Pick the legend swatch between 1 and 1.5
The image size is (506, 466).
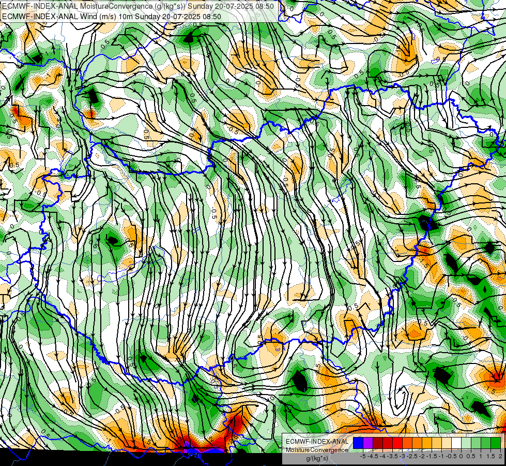(486, 443)
